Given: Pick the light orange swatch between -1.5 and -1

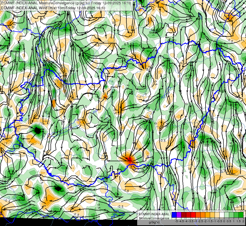Looking at the screenshot, I should pos(212,215).
